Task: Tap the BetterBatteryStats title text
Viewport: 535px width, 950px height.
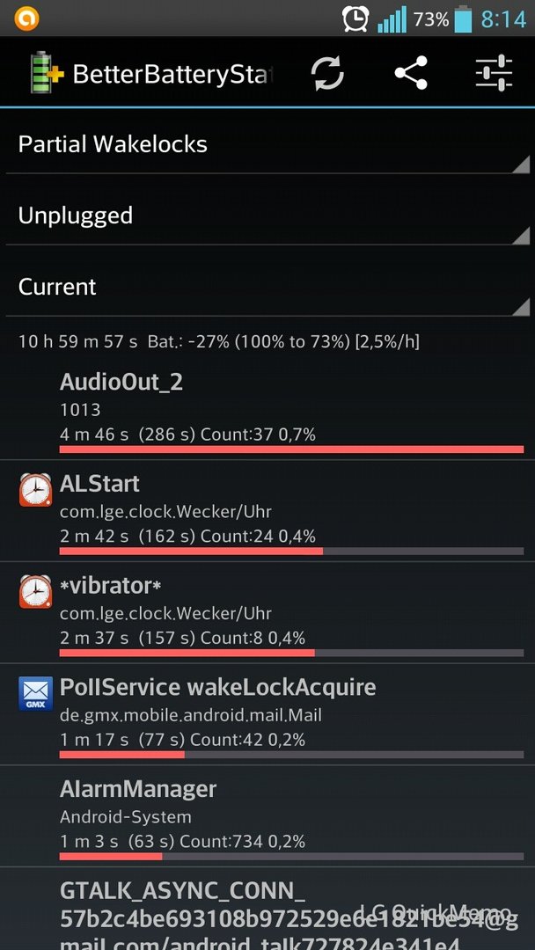Action: point(172,75)
